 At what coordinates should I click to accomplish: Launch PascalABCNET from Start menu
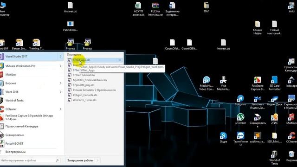tap(32, 143)
